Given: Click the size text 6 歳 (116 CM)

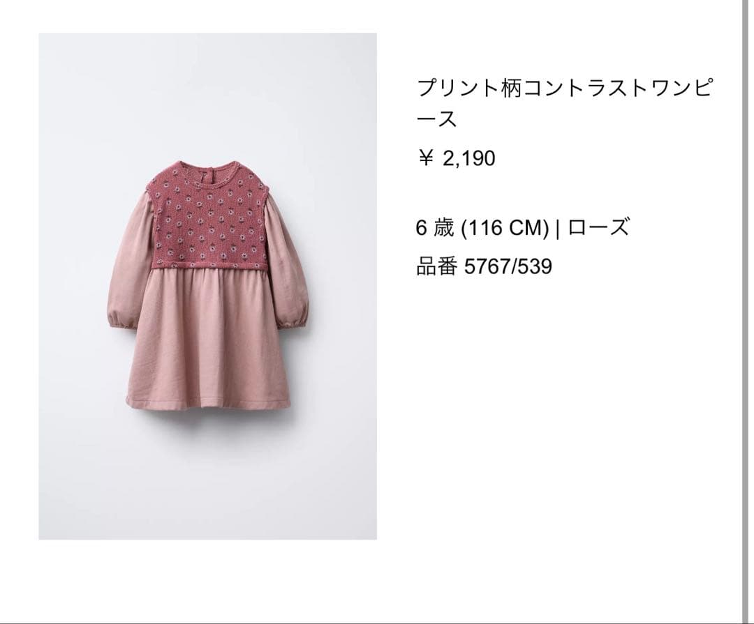Looking at the screenshot, I should click(x=482, y=228).
